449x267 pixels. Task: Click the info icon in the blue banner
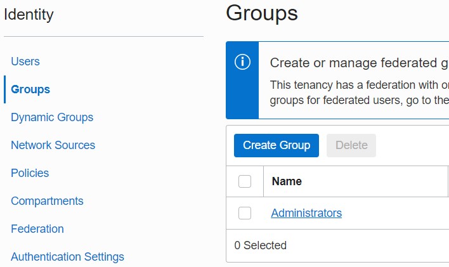[242, 62]
